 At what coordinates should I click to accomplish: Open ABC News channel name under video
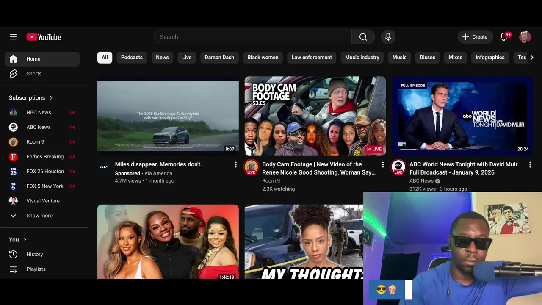(421, 181)
